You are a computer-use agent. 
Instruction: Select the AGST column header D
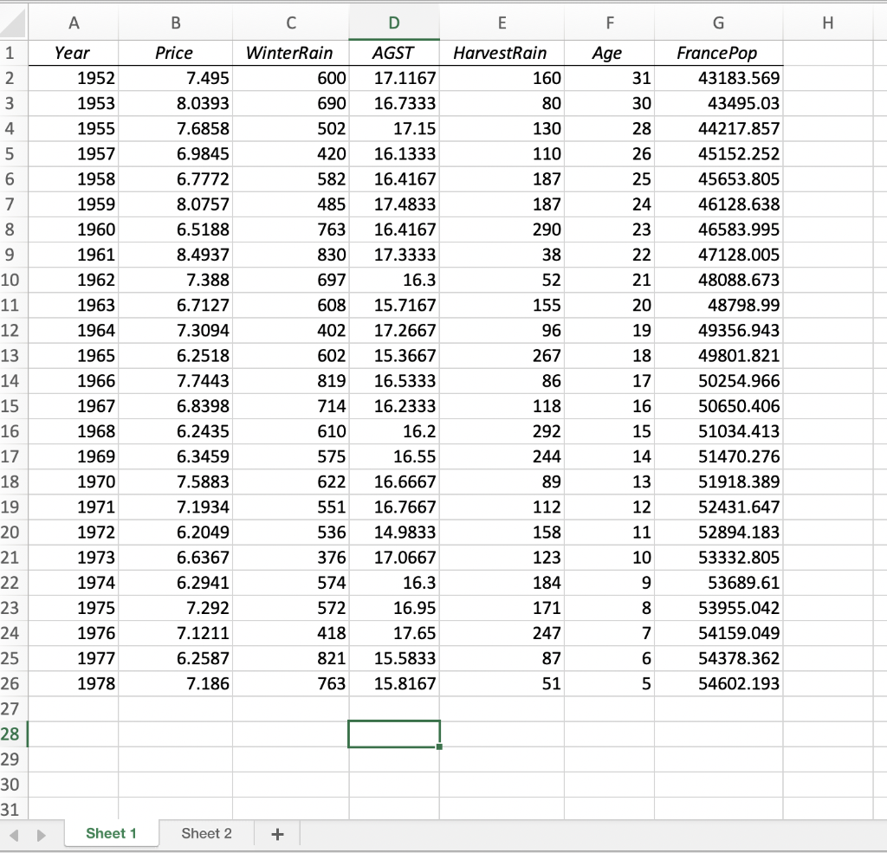pyautogui.click(x=394, y=23)
